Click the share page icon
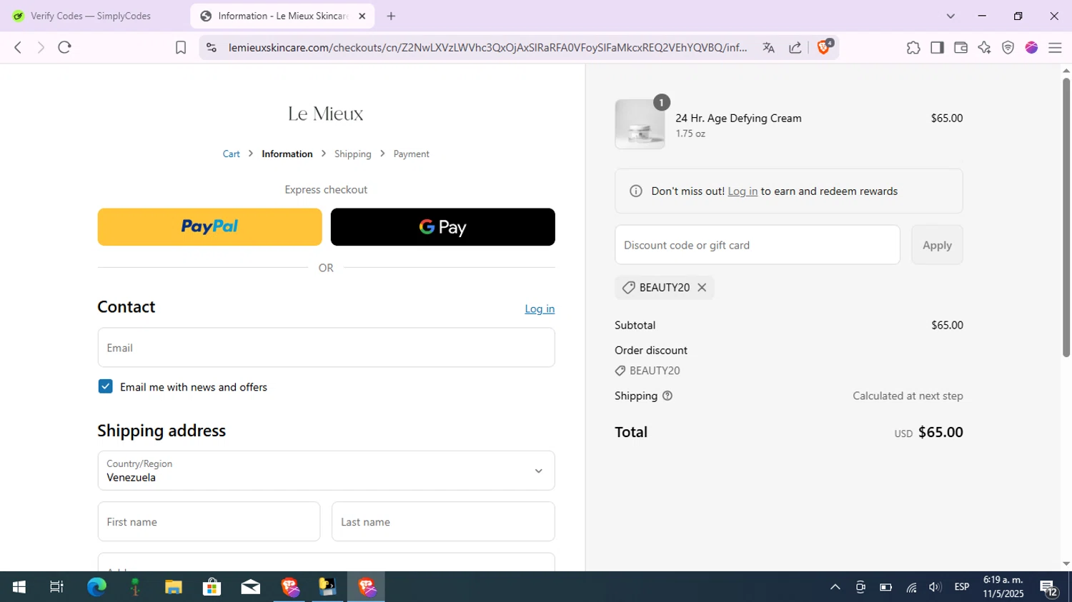Image resolution: width=1072 pixels, height=602 pixels. pyautogui.click(x=795, y=47)
